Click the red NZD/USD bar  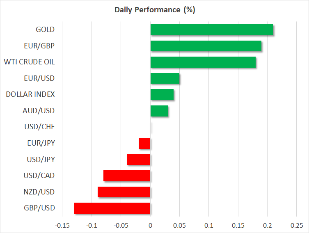(x=124, y=192)
